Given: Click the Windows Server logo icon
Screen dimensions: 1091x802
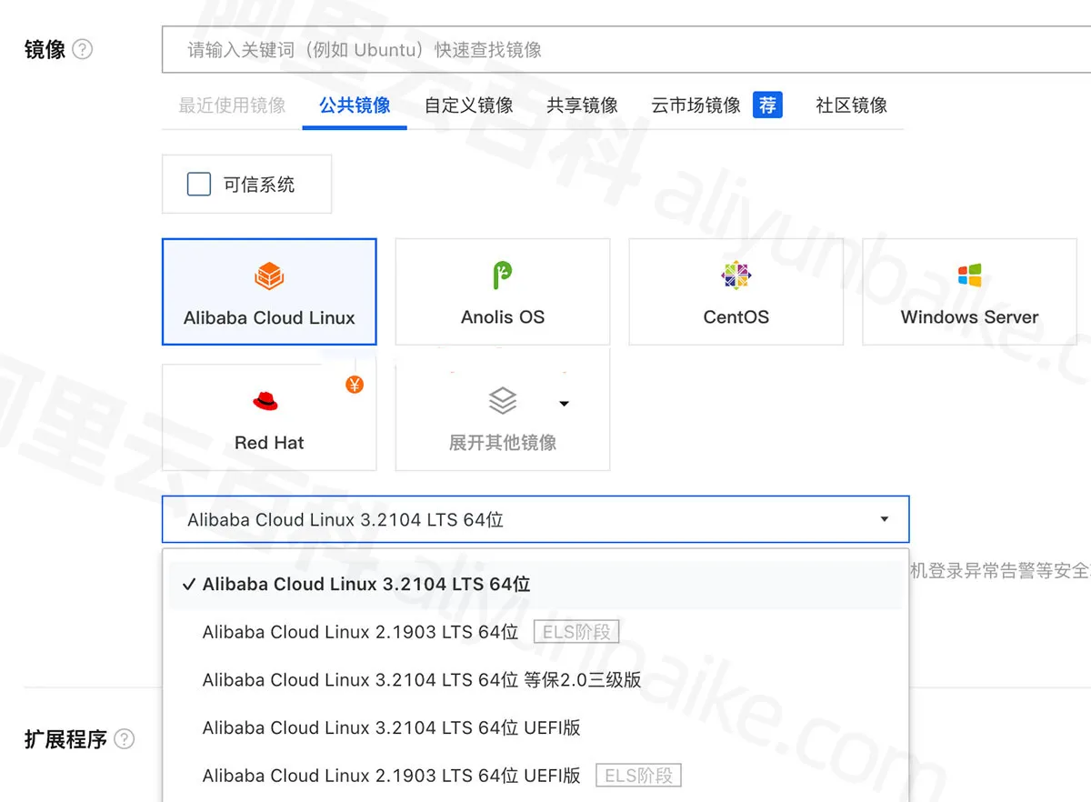Looking at the screenshot, I should point(969,276).
